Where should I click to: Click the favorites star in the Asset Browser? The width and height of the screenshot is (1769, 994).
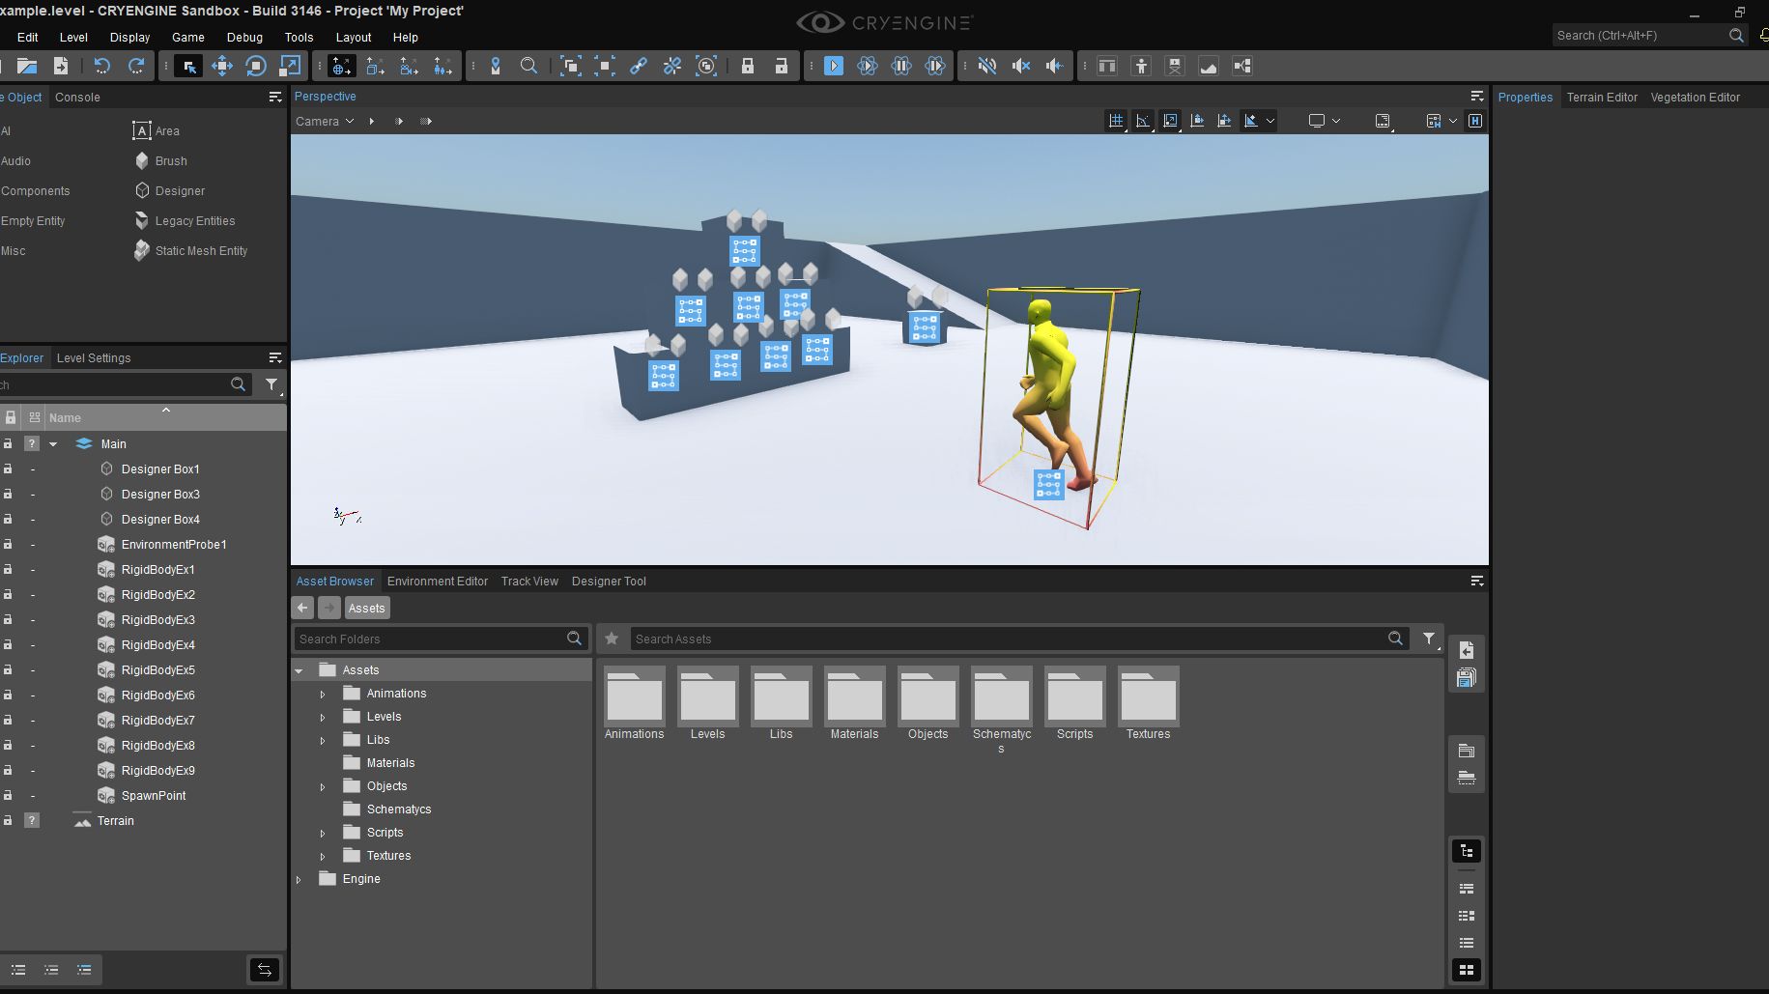coord(612,639)
